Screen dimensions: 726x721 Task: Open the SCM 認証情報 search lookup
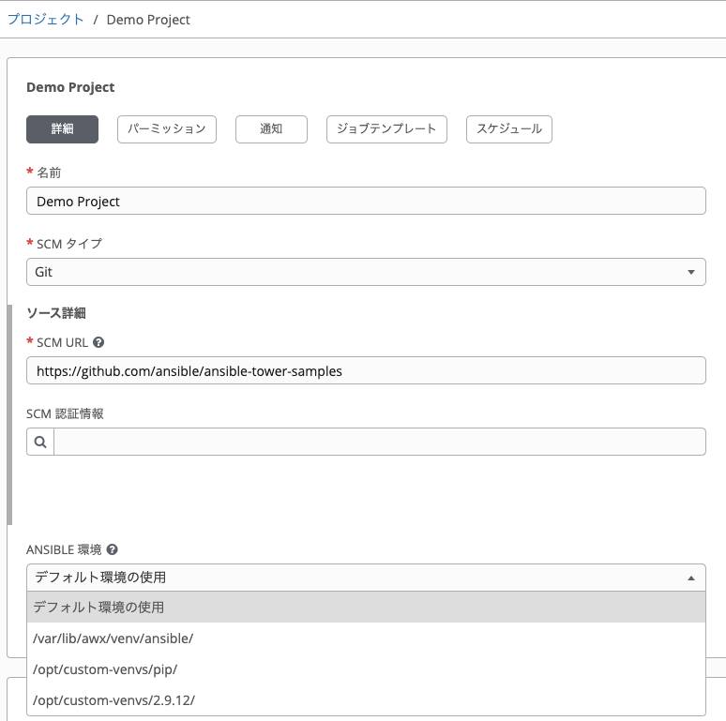tap(40, 442)
